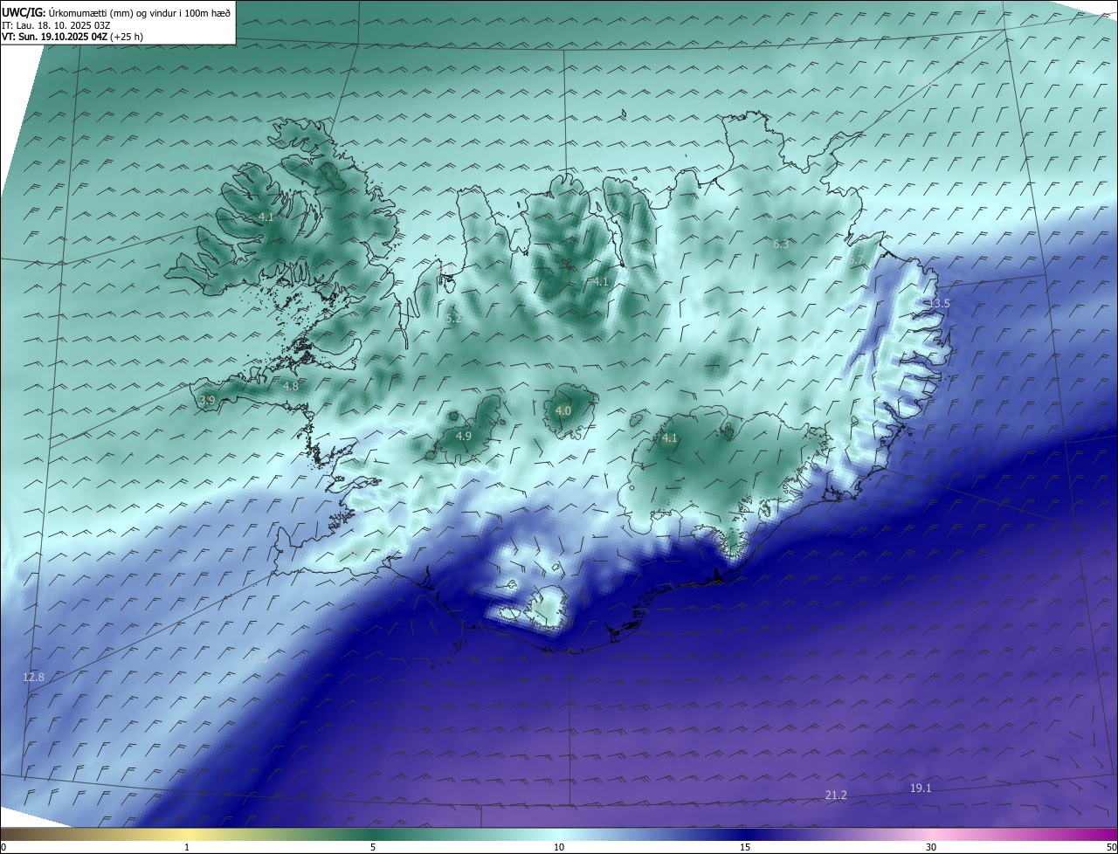The height and width of the screenshot is (854, 1118).
Task: Click the 6.7 value near the east coast
Action: [x=855, y=260]
